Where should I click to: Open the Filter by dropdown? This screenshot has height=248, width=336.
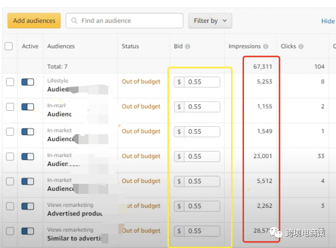[x=210, y=21]
